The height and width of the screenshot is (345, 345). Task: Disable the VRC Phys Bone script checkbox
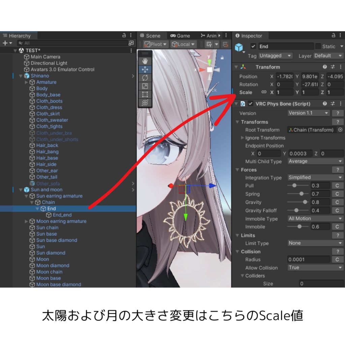pos(250,103)
